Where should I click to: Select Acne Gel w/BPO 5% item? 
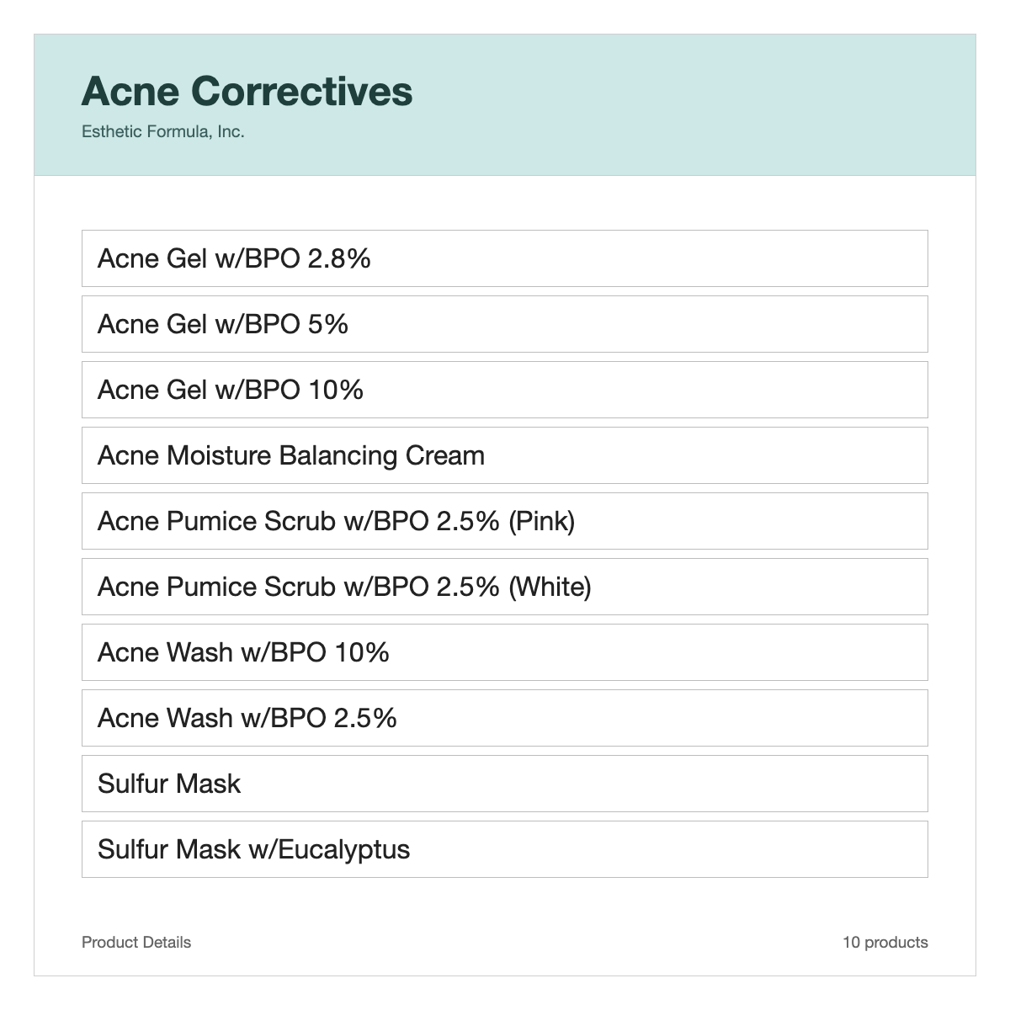[505, 324]
